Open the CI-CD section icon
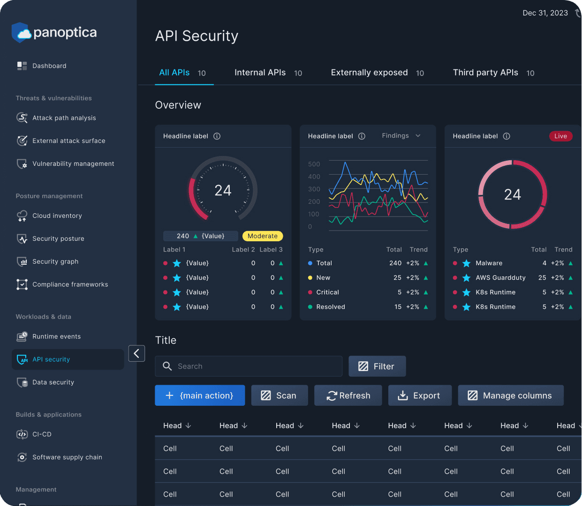 (x=22, y=434)
